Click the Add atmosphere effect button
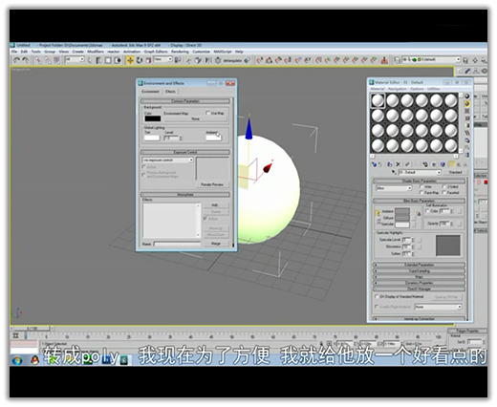The width and height of the screenshot is (497, 407). click(215, 204)
